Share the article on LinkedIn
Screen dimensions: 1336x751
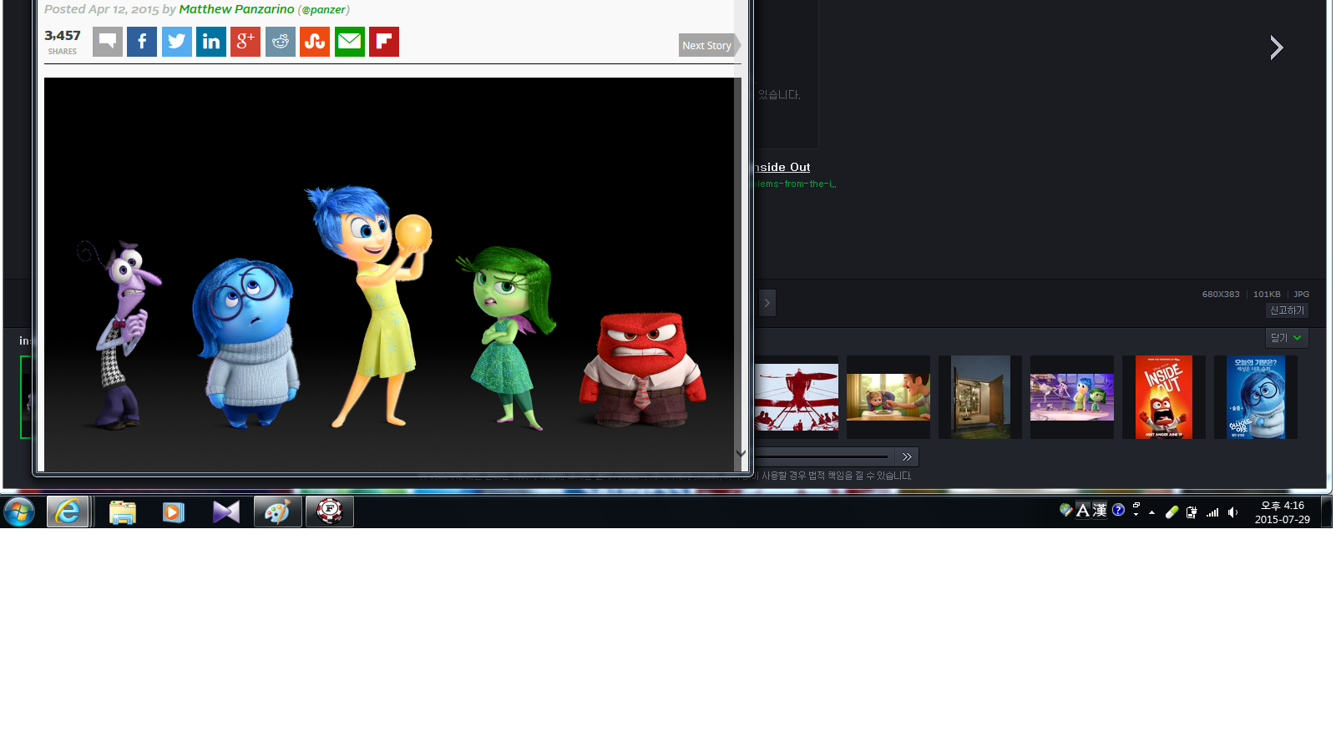211,42
